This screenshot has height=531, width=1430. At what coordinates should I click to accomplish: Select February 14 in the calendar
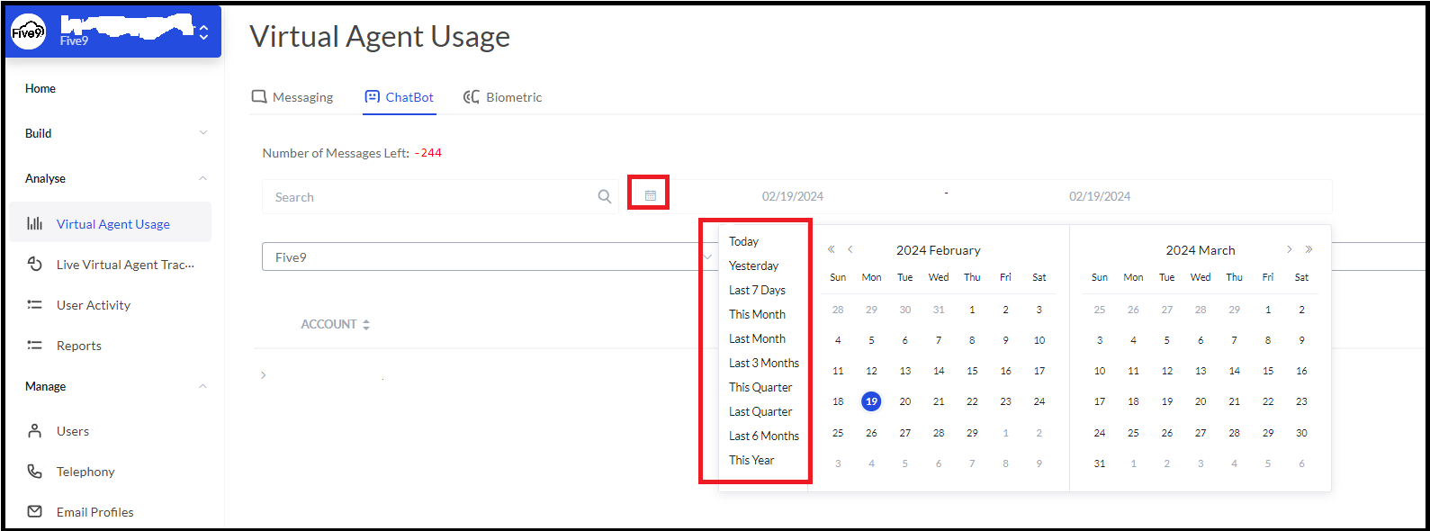939,371
